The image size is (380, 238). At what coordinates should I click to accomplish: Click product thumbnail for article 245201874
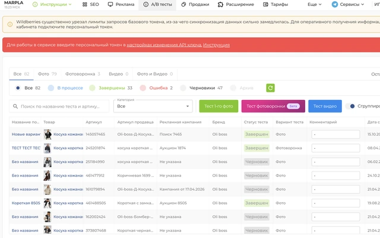coord(47,148)
